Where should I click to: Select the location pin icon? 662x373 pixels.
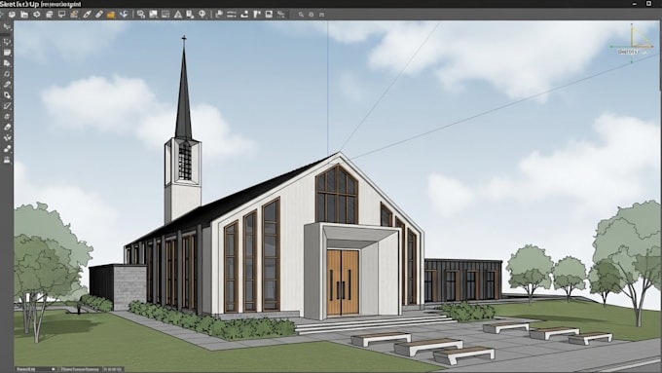tap(202, 15)
